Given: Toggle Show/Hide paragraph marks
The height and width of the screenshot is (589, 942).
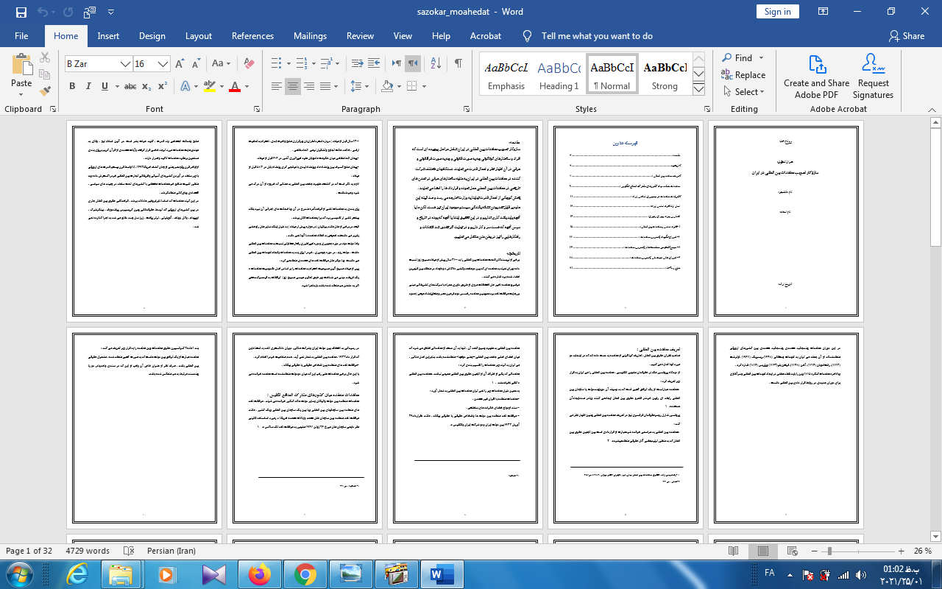Looking at the screenshot, I should (x=458, y=64).
